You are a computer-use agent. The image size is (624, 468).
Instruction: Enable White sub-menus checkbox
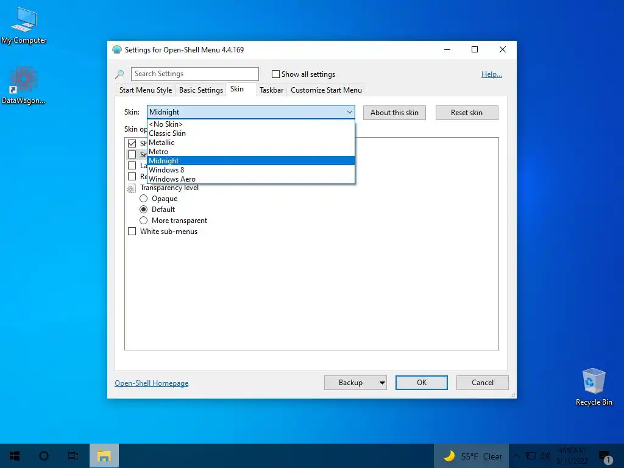[132, 232]
